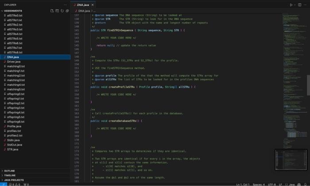310x186 pixels.
Task: Change encoding via UTF-8 status item
Action: click(x=272, y=184)
